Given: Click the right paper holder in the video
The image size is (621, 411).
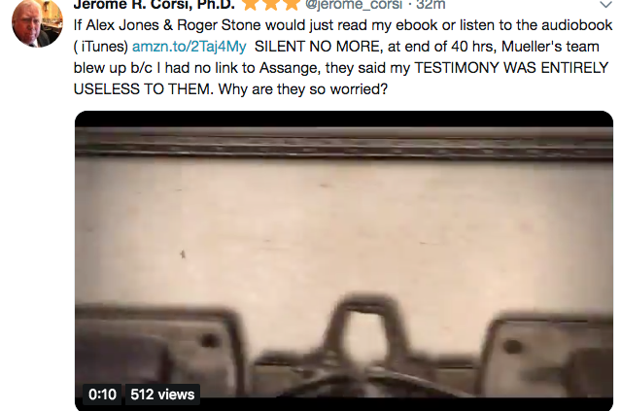Looking at the screenshot, I should [x=546, y=349].
